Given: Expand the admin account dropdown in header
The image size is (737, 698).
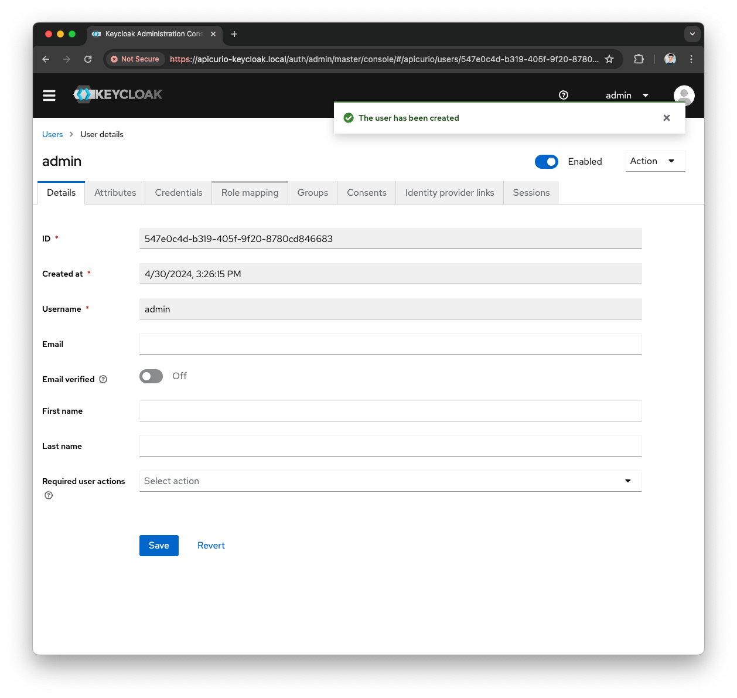Looking at the screenshot, I should (x=627, y=95).
